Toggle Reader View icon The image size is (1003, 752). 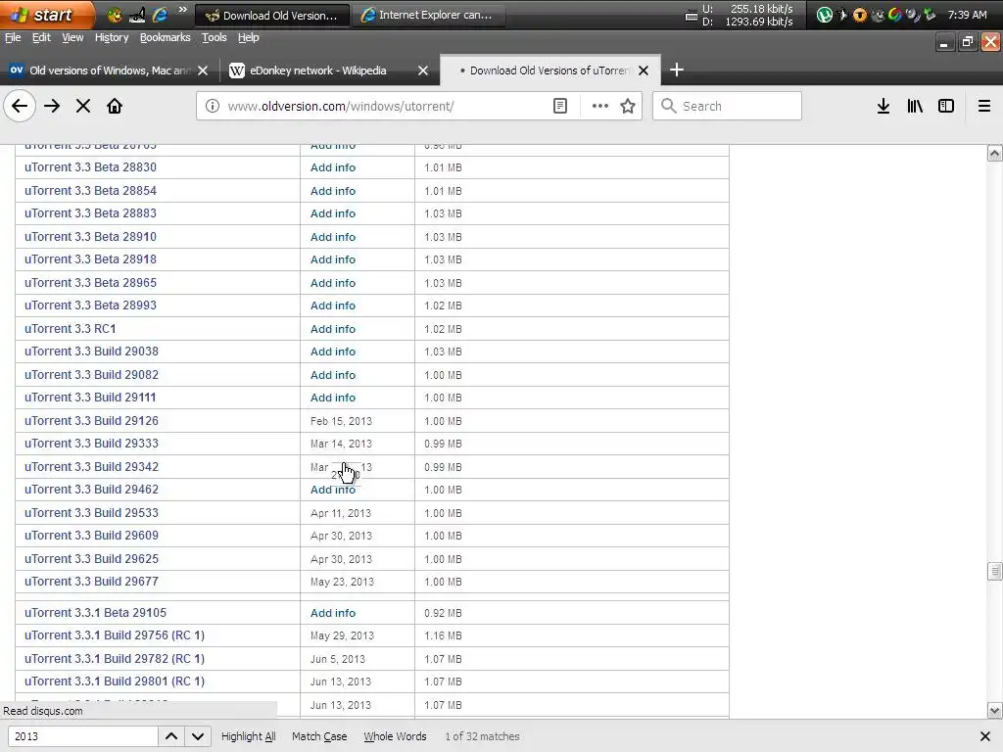tap(559, 106)
